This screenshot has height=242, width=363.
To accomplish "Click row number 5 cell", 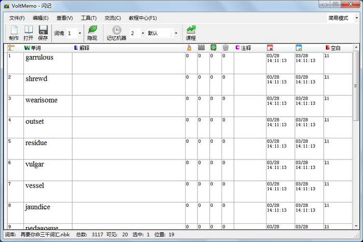I will tap(16, 149).
